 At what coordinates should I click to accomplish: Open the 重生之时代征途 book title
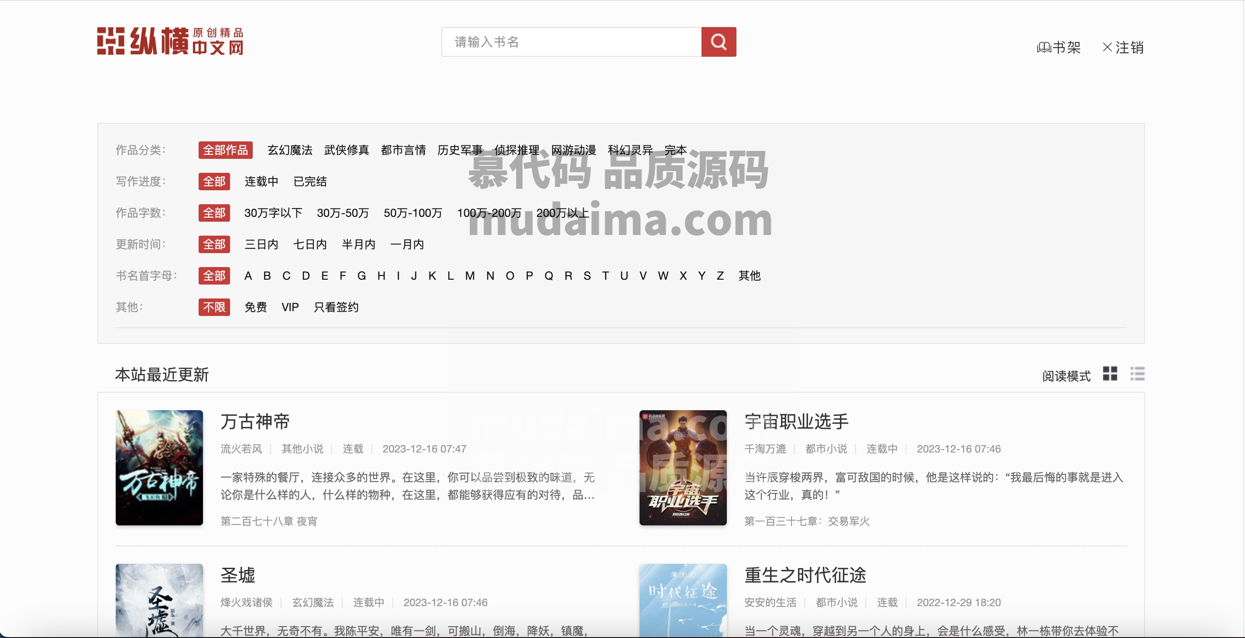pyautogui.click(x=805, y=575)
